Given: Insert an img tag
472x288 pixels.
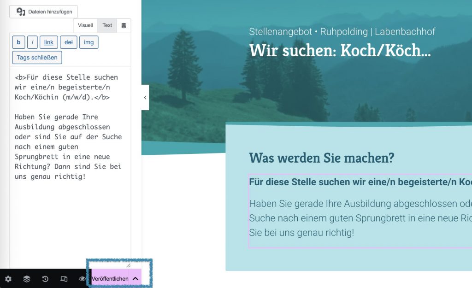Looking at the screenshot, I should (89, 42).
